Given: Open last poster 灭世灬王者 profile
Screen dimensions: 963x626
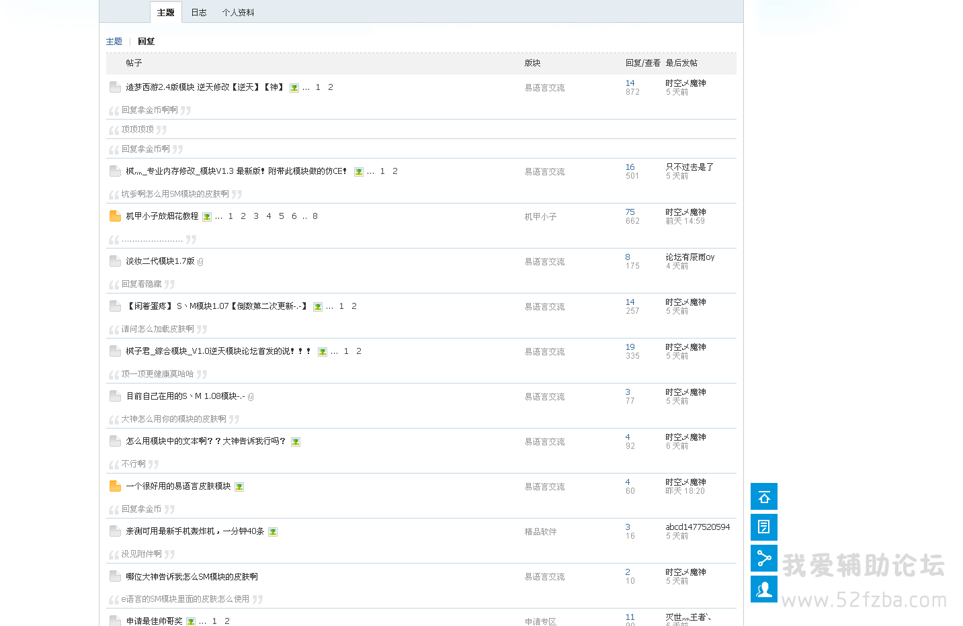Looking at the screenshot, I should click(x=688, y=617).
